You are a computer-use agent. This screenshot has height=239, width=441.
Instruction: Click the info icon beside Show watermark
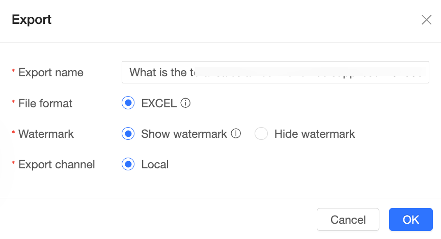click(236, 134)
